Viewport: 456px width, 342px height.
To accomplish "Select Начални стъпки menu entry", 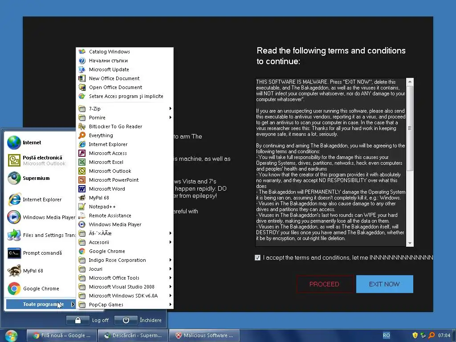I will tap(125, 61).
